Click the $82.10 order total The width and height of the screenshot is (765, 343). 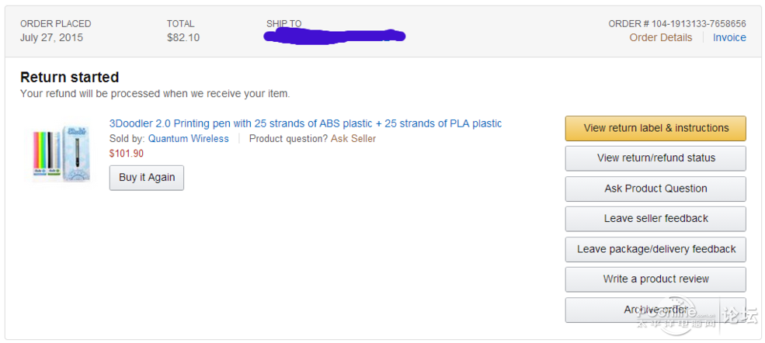(183, 37)
